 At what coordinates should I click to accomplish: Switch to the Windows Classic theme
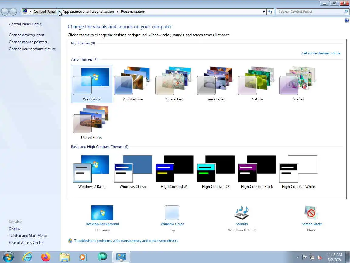click(x=133, y=172)
